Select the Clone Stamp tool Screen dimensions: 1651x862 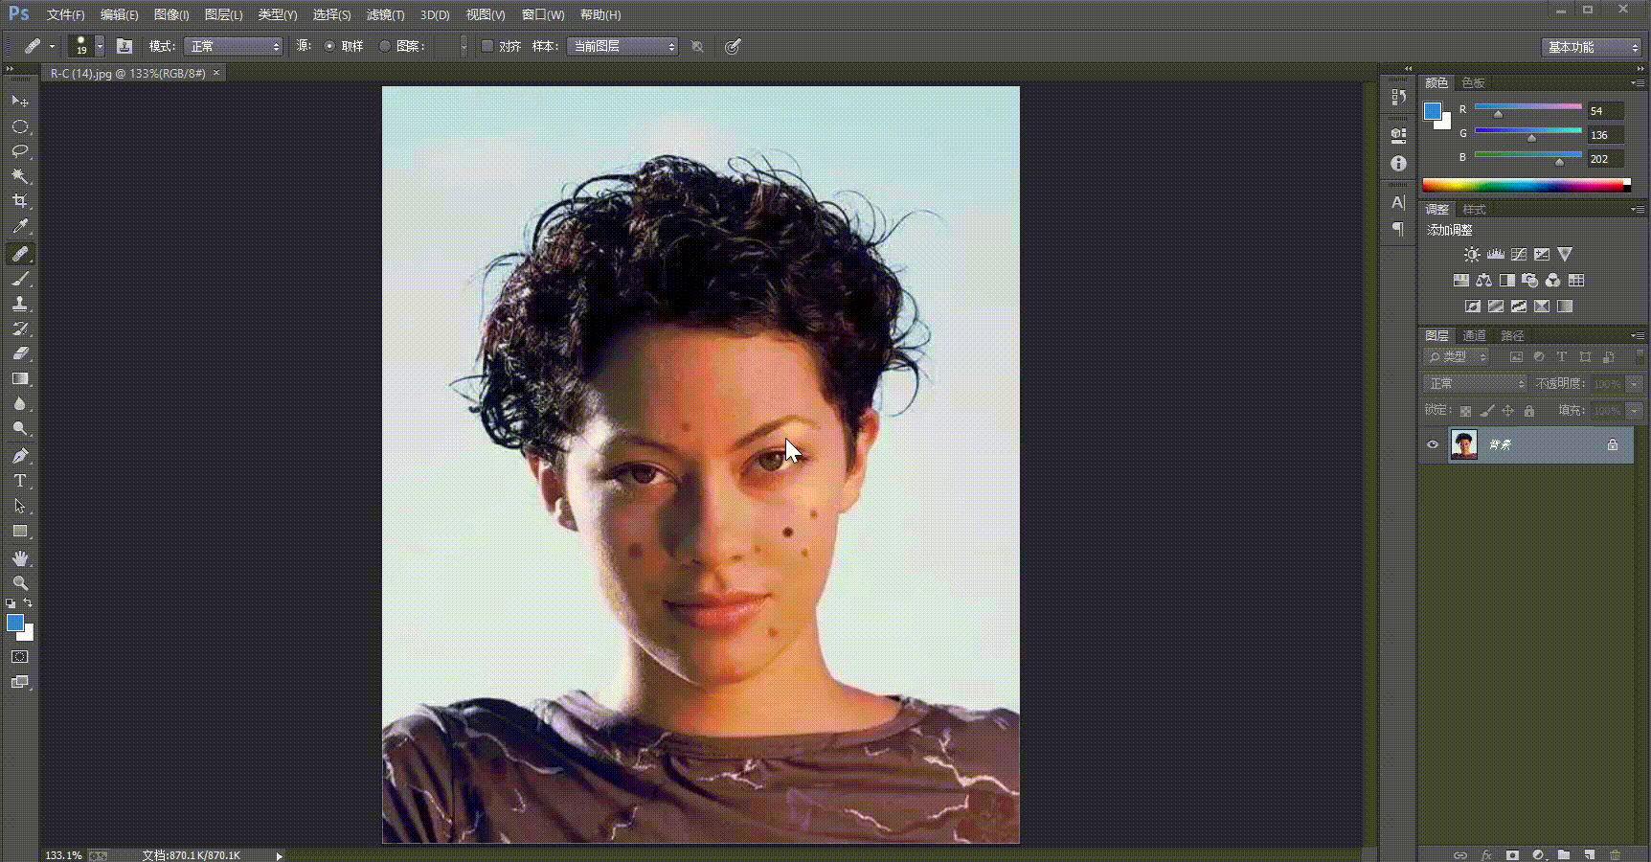(x=19, y=304)
